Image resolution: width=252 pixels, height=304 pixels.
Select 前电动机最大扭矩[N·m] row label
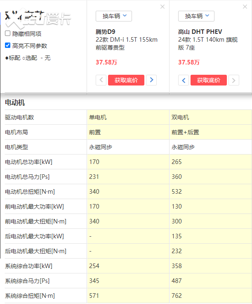35,221
